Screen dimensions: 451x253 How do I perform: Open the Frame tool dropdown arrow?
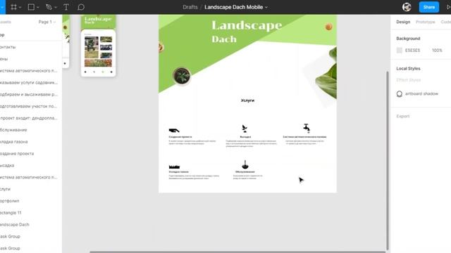coord(20,8)
